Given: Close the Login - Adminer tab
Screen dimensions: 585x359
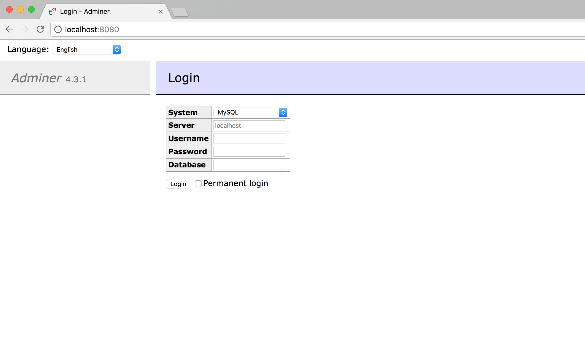Looking at the screenshot, I should [161, 12].
